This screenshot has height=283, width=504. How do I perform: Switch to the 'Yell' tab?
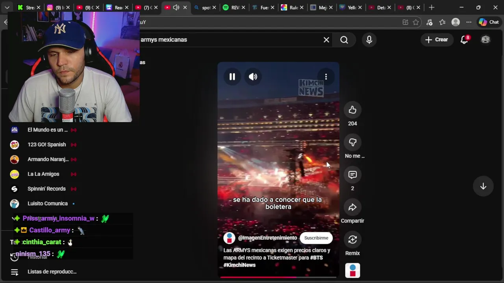point(351,7)
